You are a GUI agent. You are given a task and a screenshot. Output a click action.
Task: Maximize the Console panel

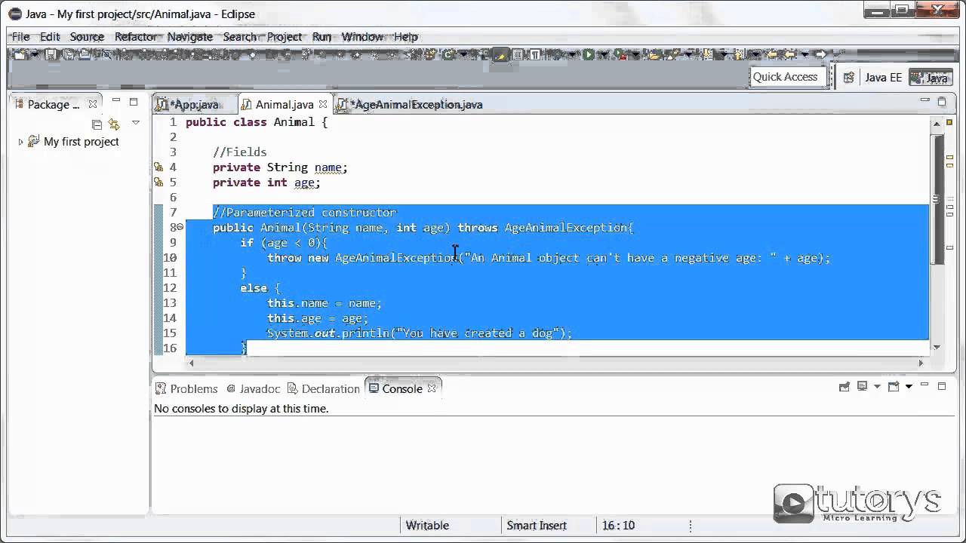pos(942,386)
